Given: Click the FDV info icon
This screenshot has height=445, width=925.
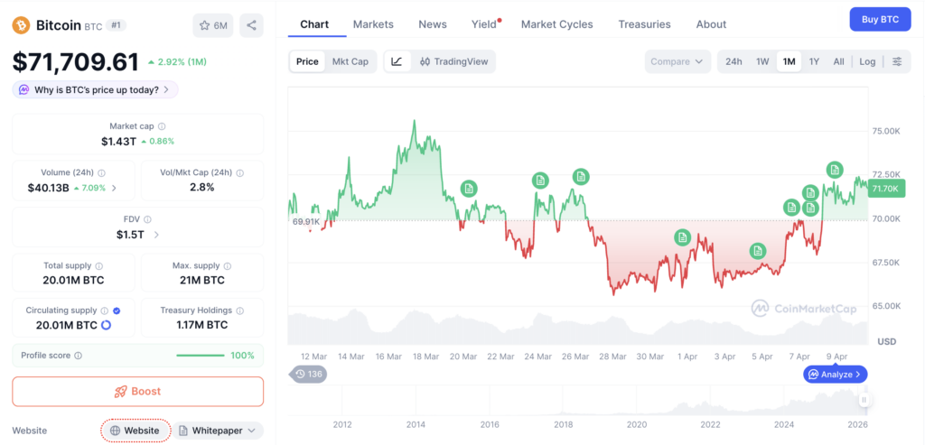Looking at the screenshot, I should [x=147, y=219].
